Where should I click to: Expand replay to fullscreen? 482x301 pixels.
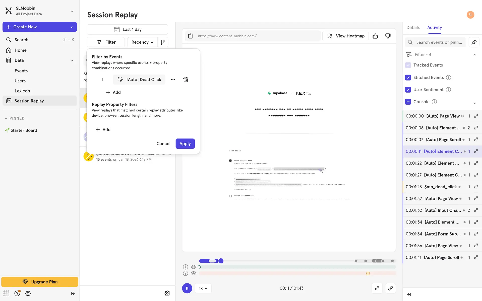tap(377, 288)
